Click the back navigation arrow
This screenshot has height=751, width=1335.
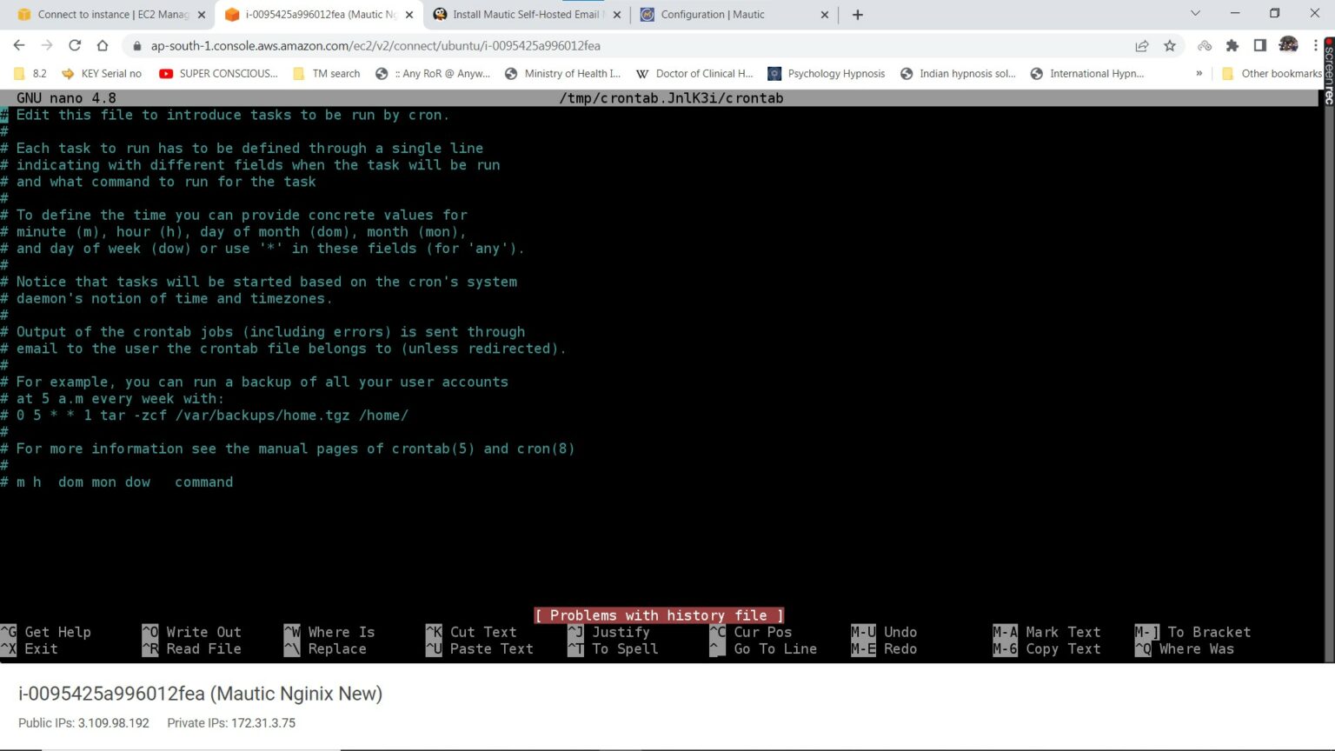coord(19,45)
